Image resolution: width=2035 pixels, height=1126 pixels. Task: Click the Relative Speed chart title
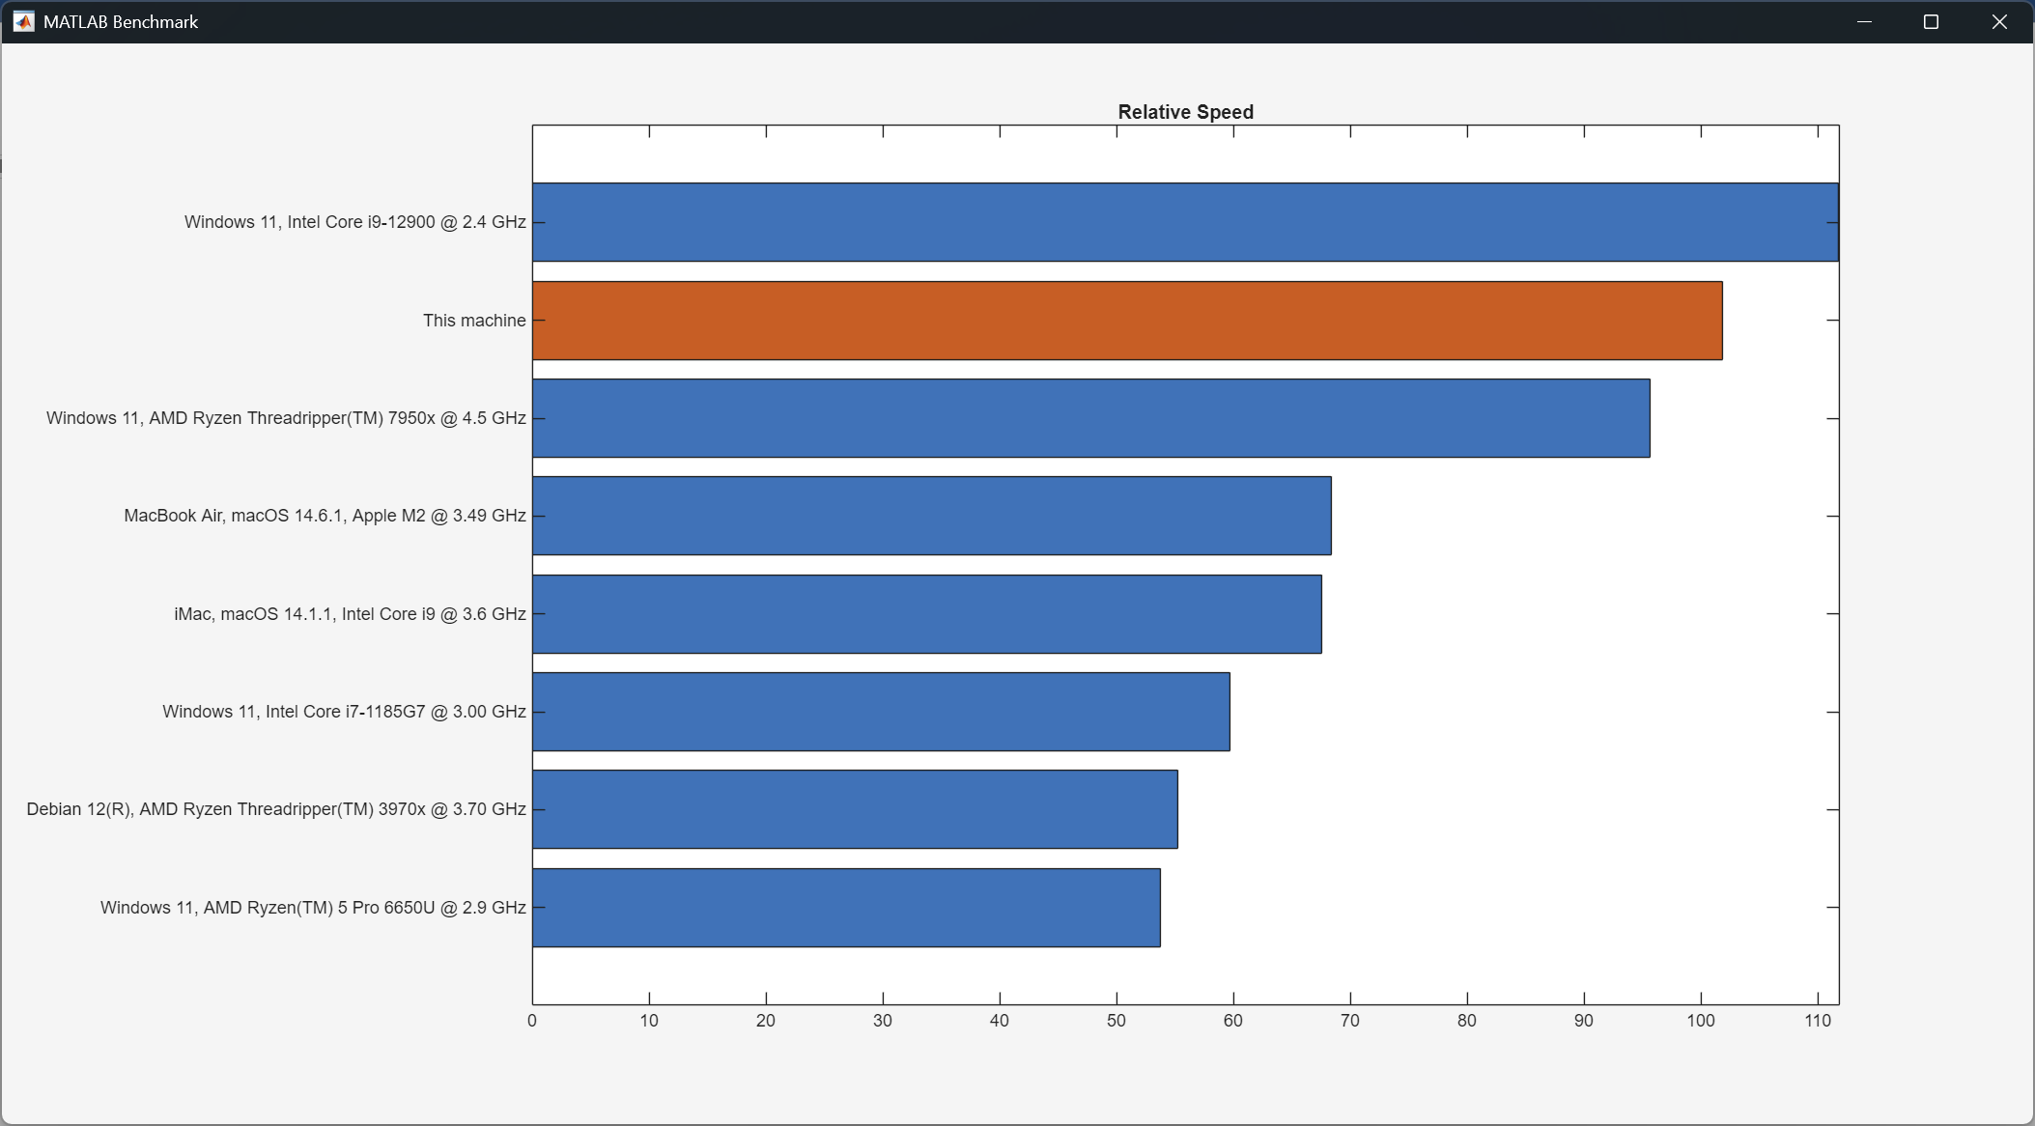1185,112
